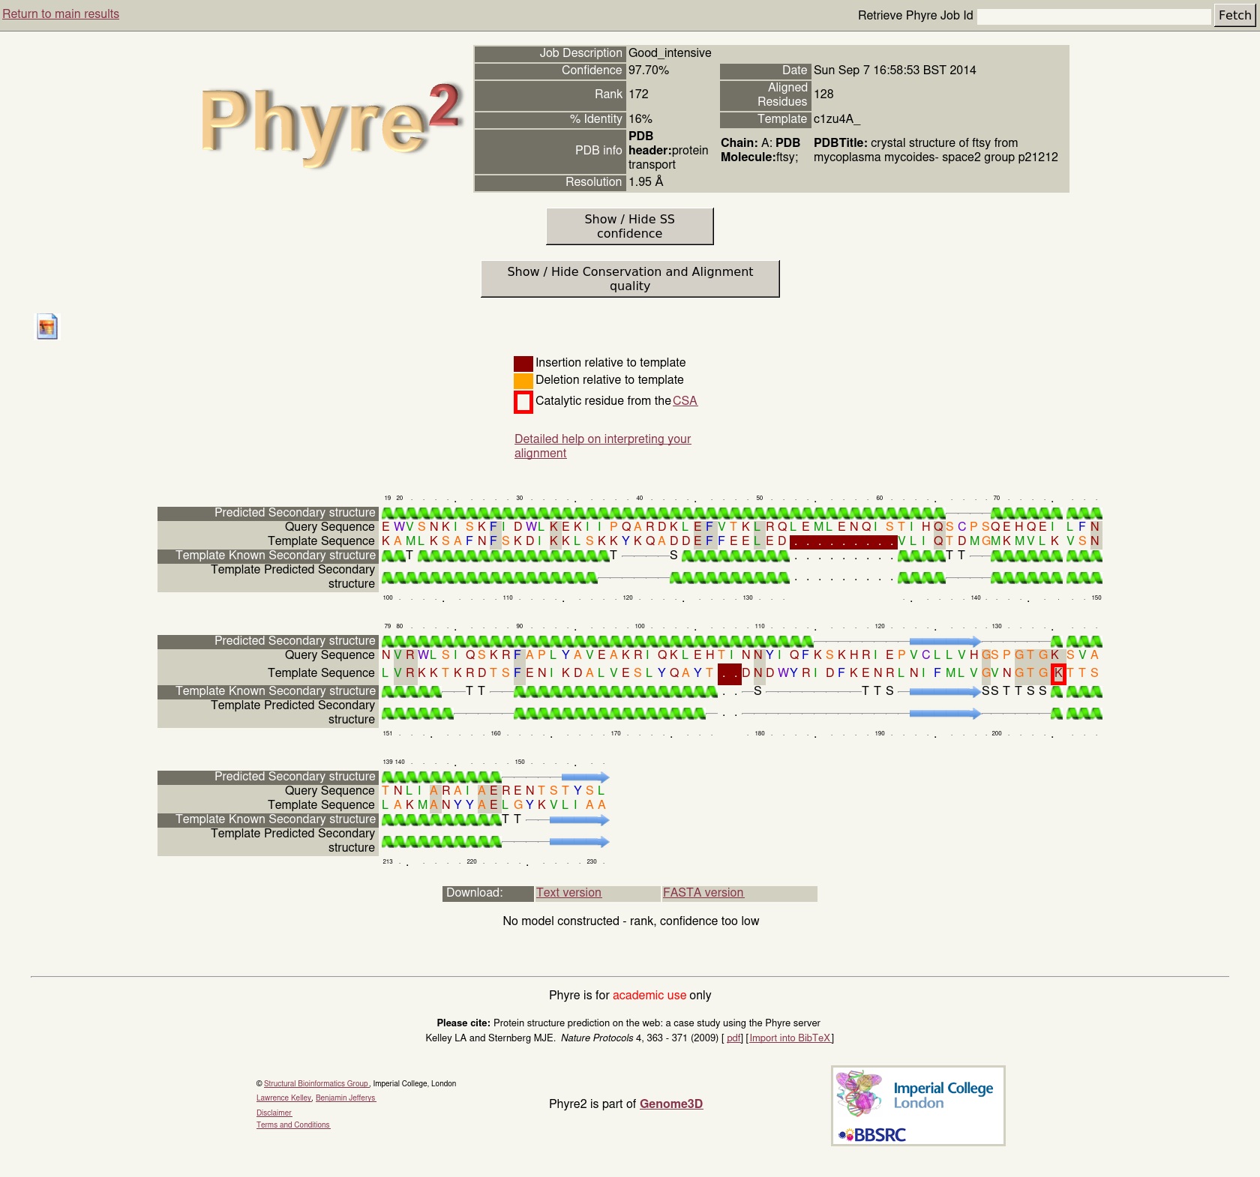Open the pdf citation link
The width and height of the screenshot is (1260, 1177).
733,1038
